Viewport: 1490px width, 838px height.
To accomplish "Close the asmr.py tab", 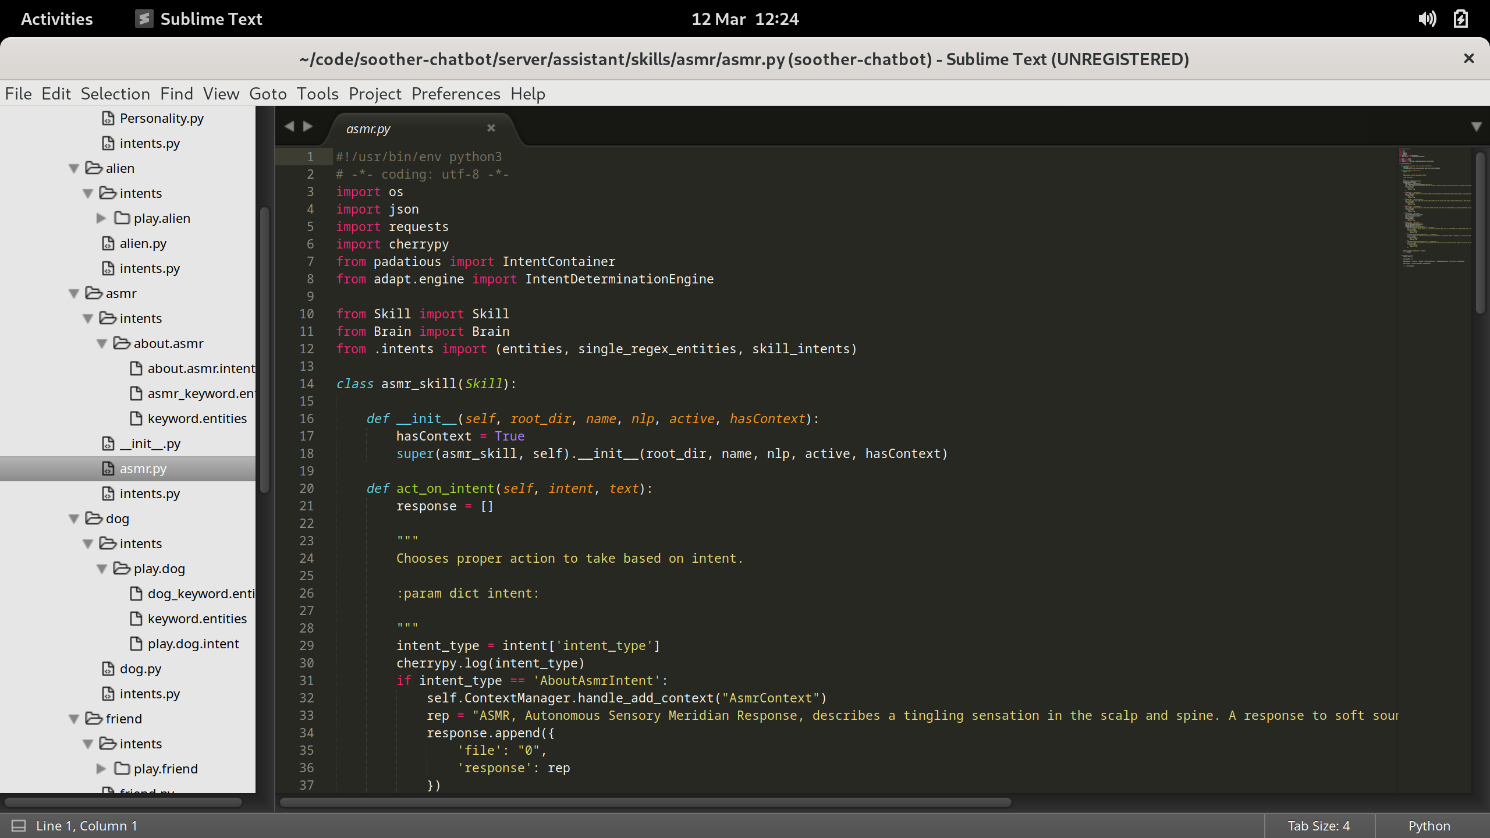I will coord(491,128).
